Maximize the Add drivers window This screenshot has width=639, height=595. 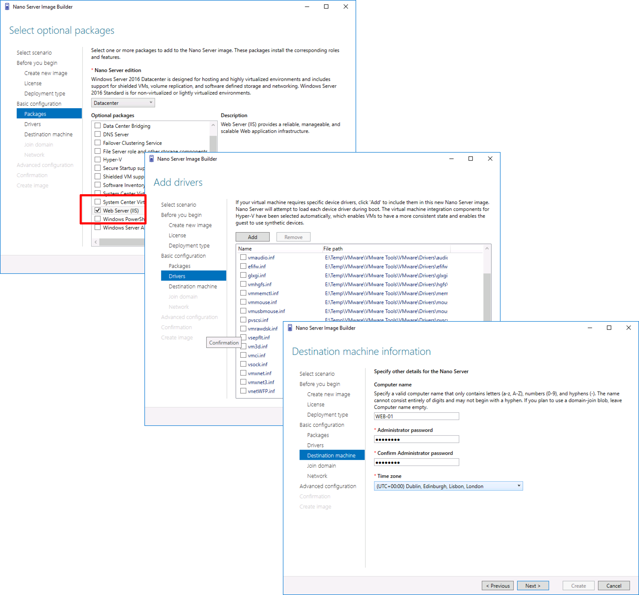(471, 159)
